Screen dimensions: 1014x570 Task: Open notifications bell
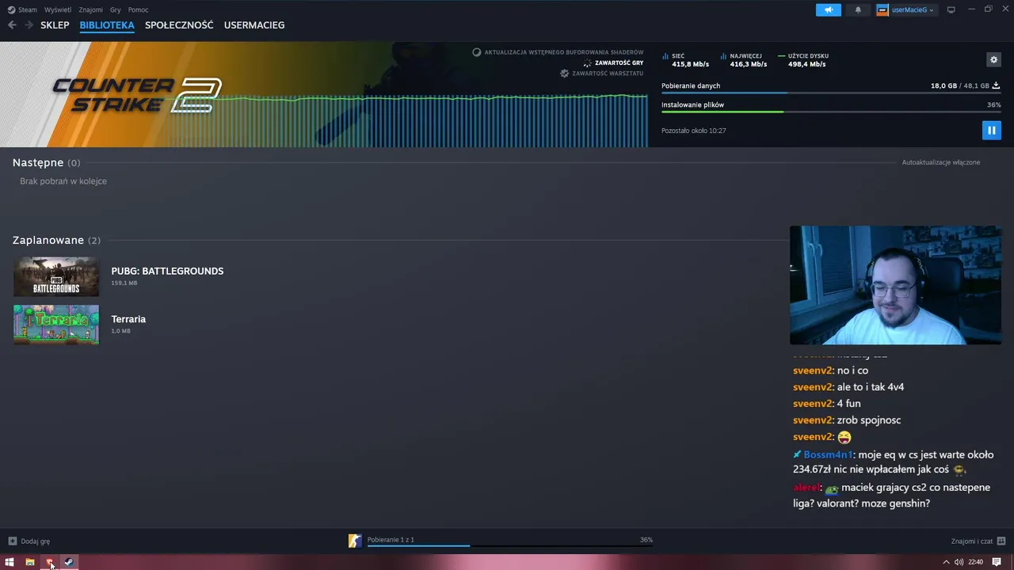[858, 9]
